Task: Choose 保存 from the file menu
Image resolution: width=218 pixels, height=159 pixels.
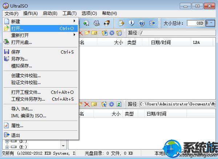Action: tap(41, 52)
